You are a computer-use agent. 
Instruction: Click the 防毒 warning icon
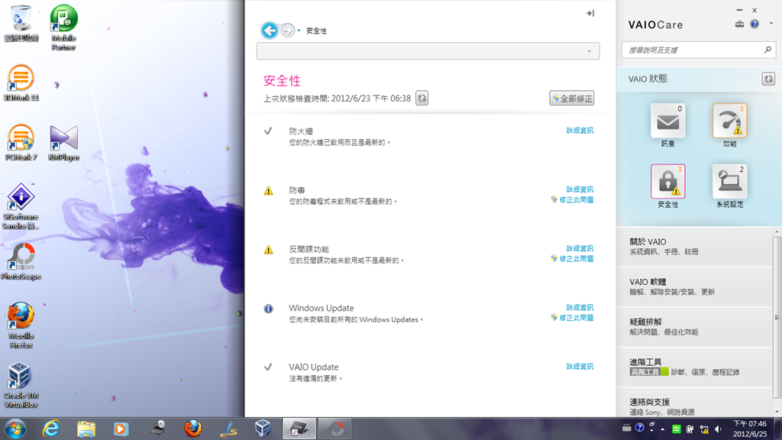(268, 190)
